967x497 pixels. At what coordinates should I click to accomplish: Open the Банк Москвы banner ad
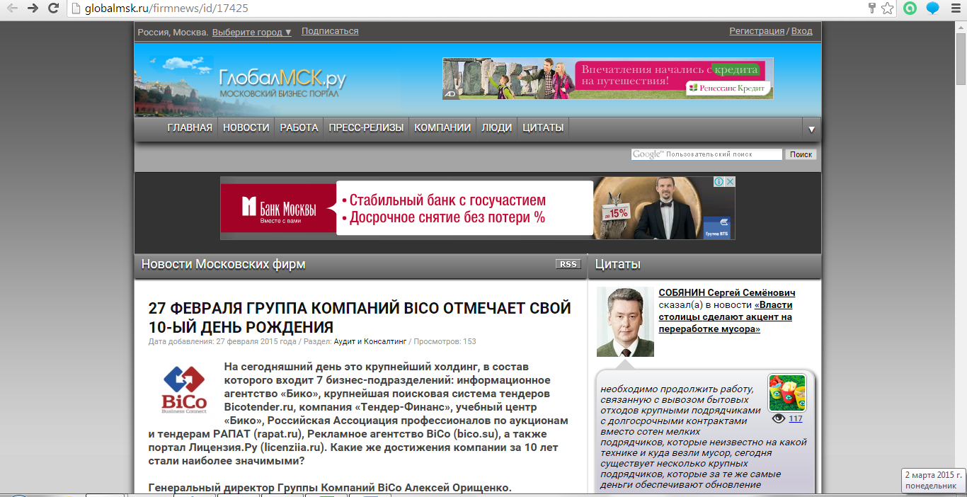(x=478, y=208)
